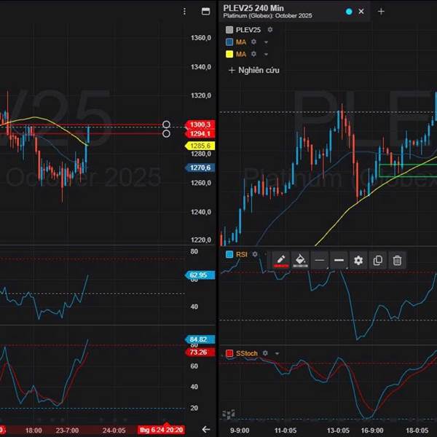Click the Nghiên cứu add study button
The image size is (437, 437).
point(254,70)
